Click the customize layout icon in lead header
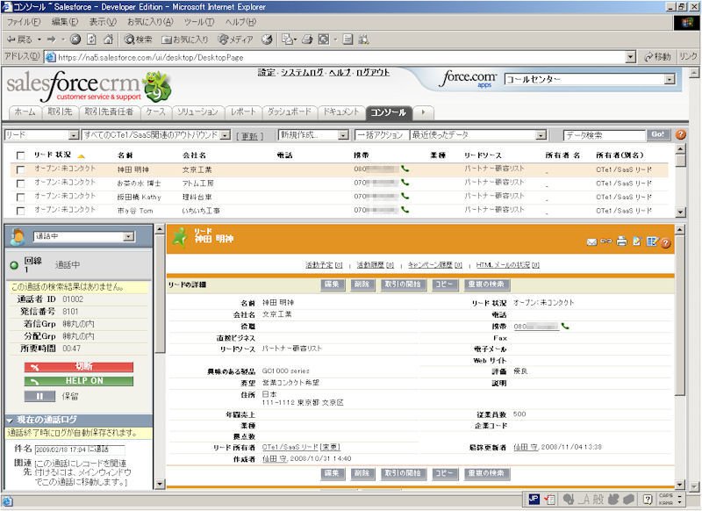Image resolution: width=702 pixels, height=511 pixels. 652,241
